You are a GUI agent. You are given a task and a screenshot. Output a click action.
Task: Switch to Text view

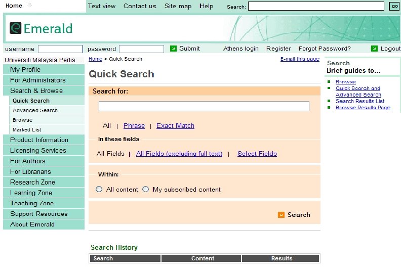102,6
